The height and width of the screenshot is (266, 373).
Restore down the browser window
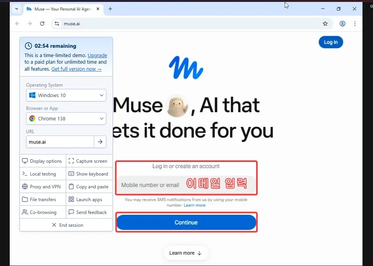[x=338, y=9]
